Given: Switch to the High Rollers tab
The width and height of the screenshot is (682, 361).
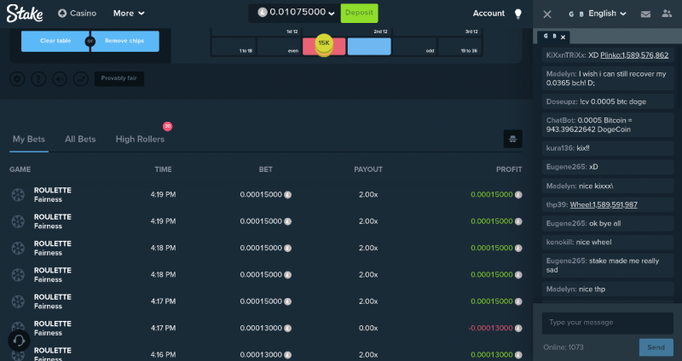Looking at the screenshot, I should coord(140,140).
